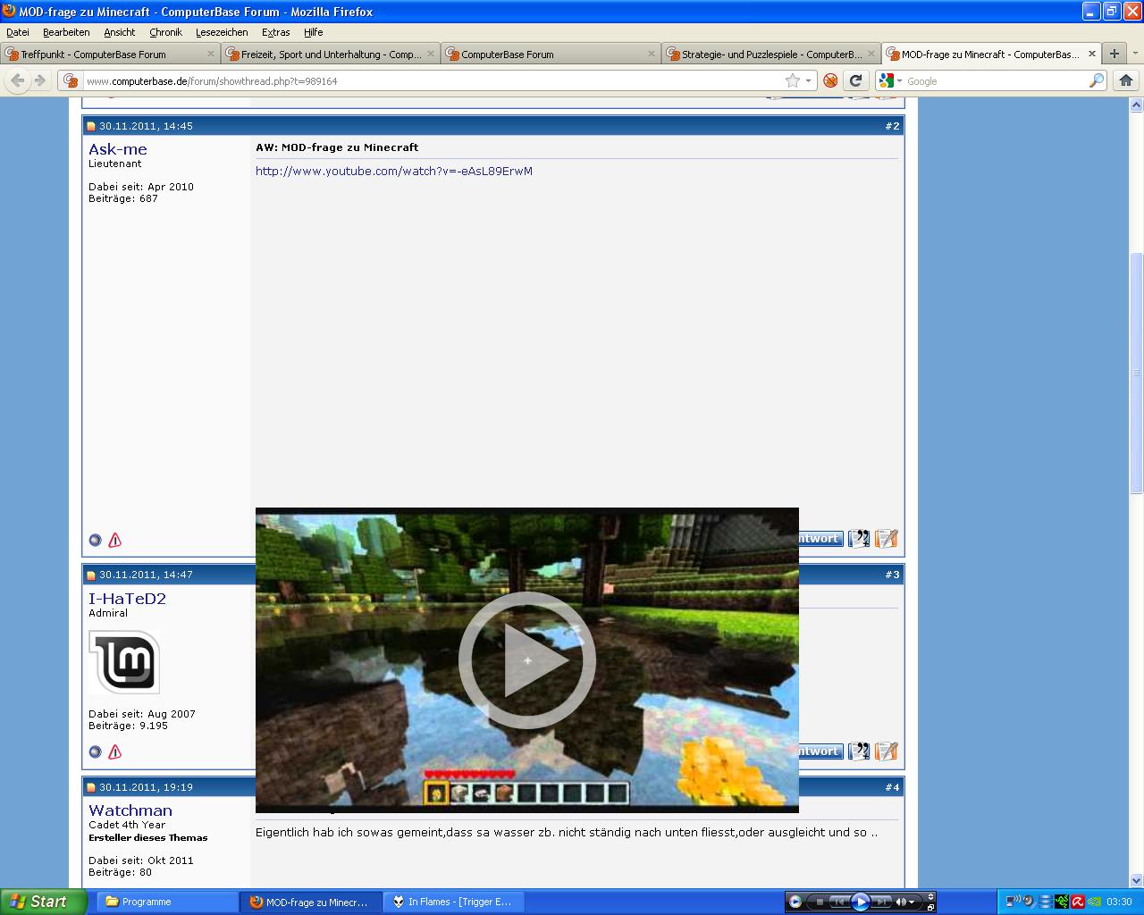Close the Strategie- und Puzzlespiele tab
Viewport: 1144px width, 915px height.
click(x=871, y=54)
